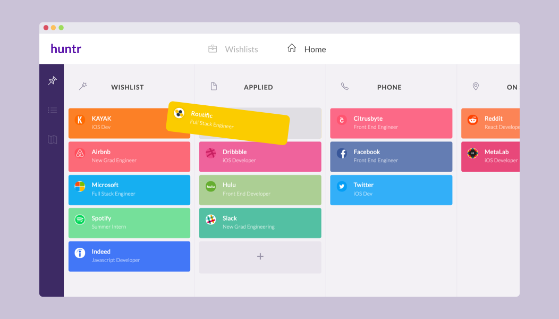
Task: Open the Reddit React Developer card
Action: point(490,123)
